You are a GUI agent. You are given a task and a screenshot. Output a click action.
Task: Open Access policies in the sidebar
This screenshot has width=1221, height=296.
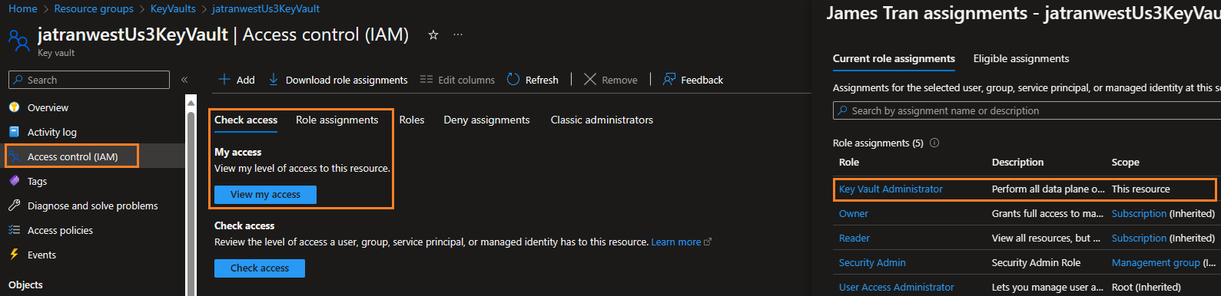pos(60,230)
